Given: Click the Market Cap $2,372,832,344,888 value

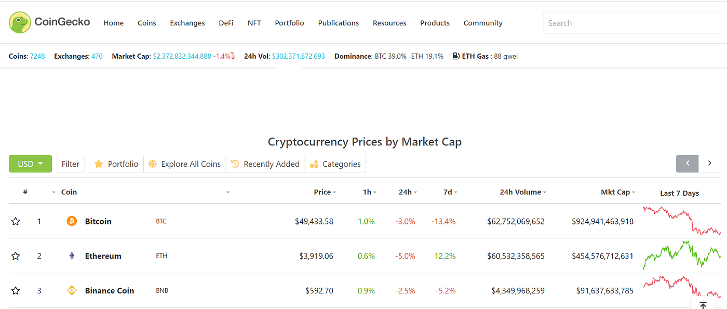Looking at the screenshot, I should tap(182, 56).
